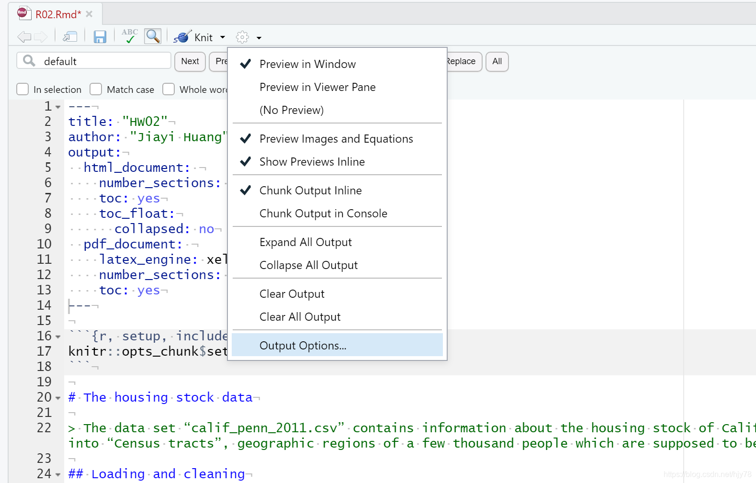Toggle Preview Images and Equations
Viewport: 756px width, 483px height.
337,139
